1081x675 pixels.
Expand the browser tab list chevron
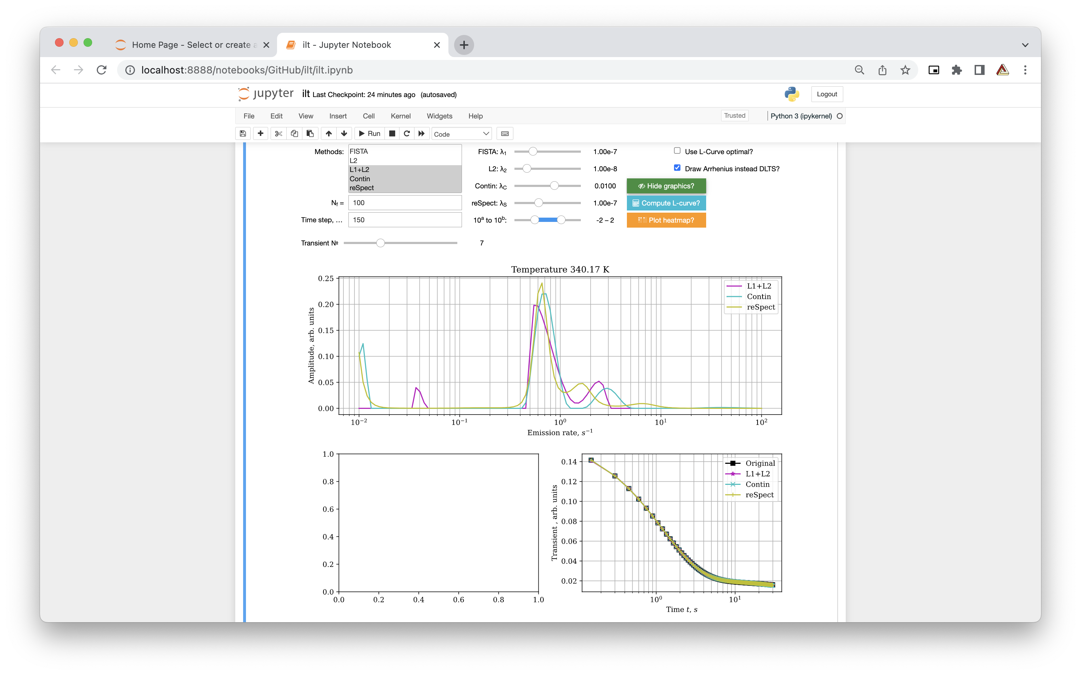click(1025, 45)
